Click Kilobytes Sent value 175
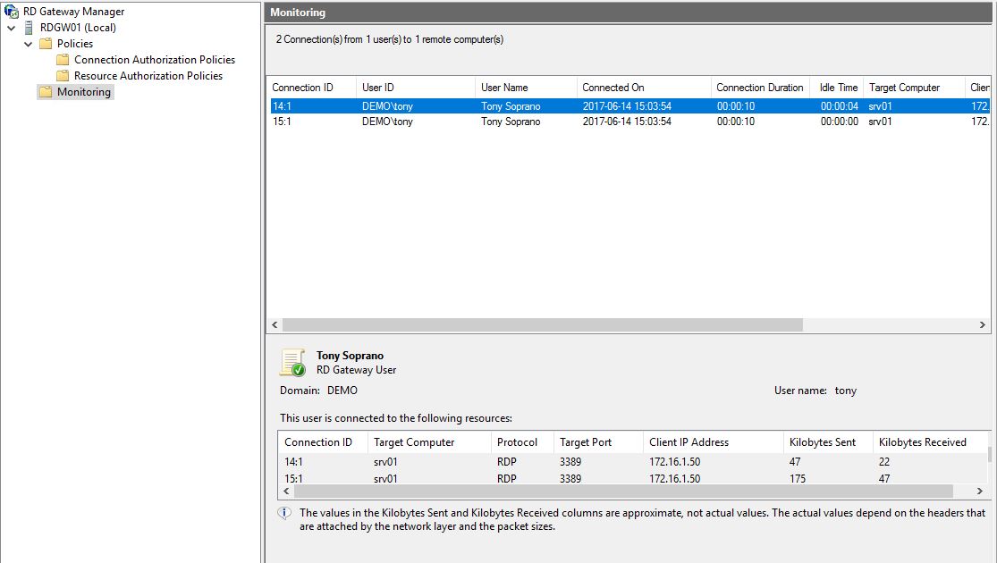This screenshot has width=997, height=563. tap(798, 478)
